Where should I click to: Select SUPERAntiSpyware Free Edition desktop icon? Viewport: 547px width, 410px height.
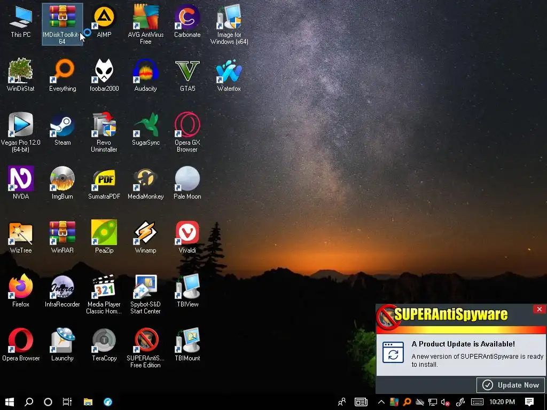[x=145, y=348]
